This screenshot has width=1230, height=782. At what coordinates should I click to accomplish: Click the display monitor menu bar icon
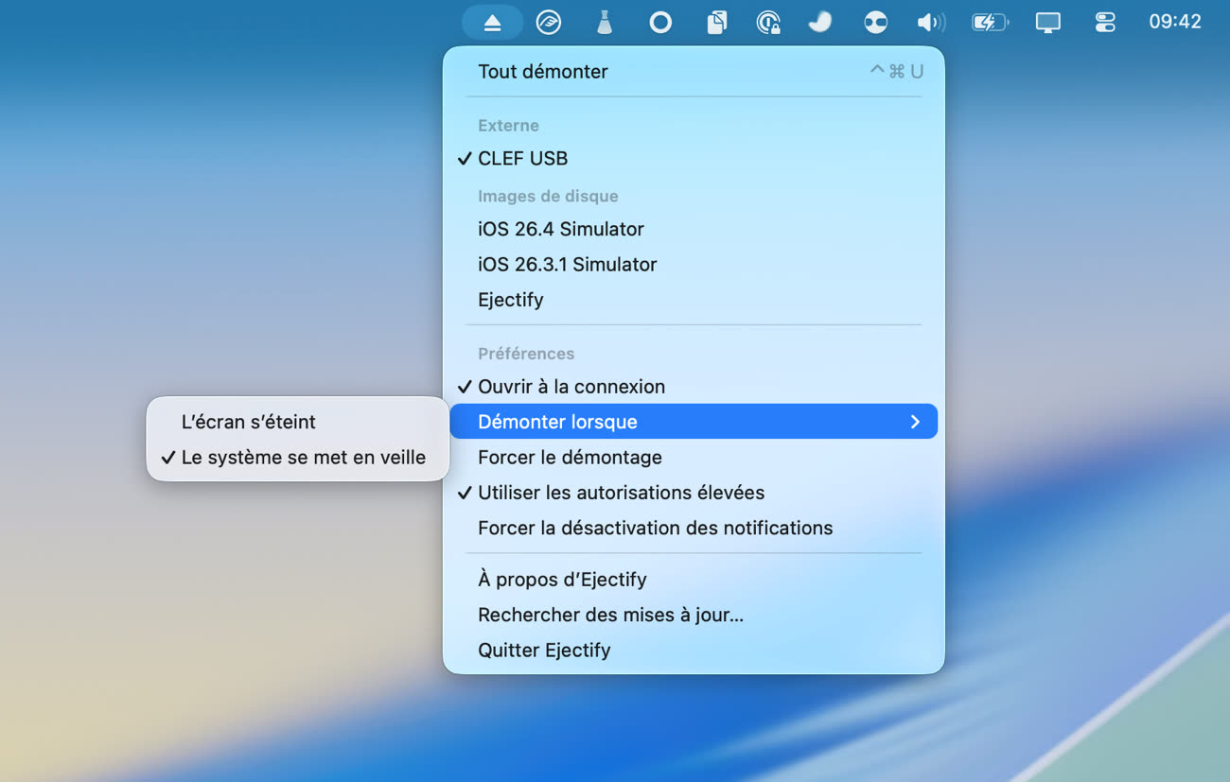tap(1047, 22)
